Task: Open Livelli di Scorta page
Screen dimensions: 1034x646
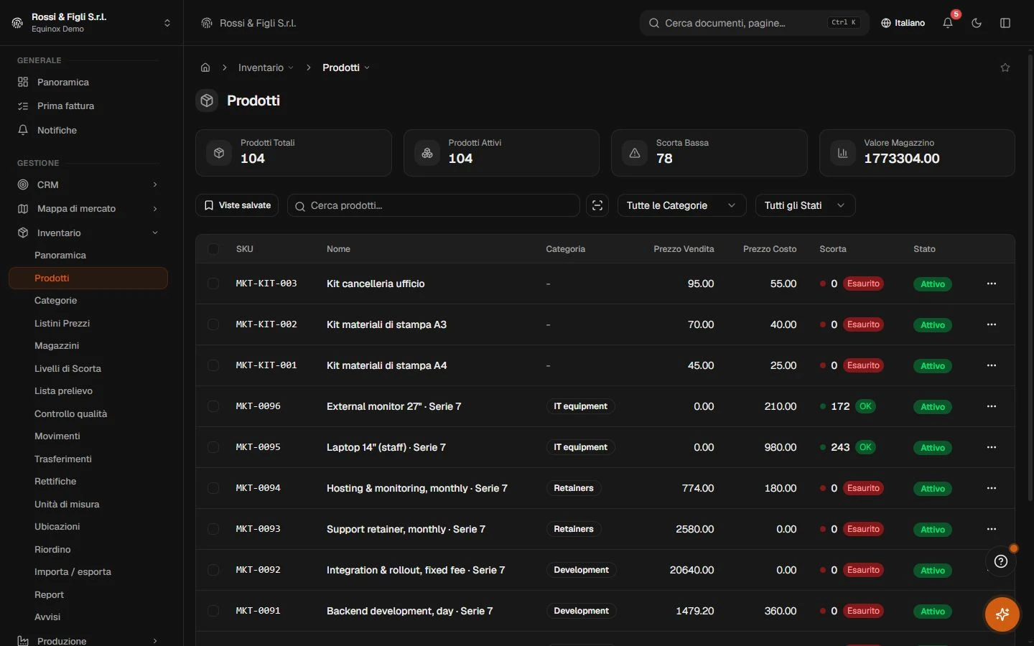Action: point(67,368)
